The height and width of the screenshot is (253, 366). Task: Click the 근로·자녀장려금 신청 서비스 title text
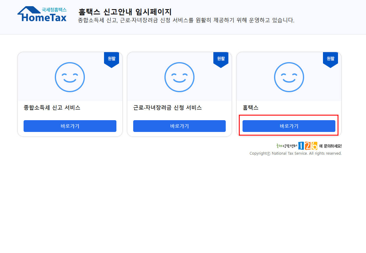pos(167,108)
